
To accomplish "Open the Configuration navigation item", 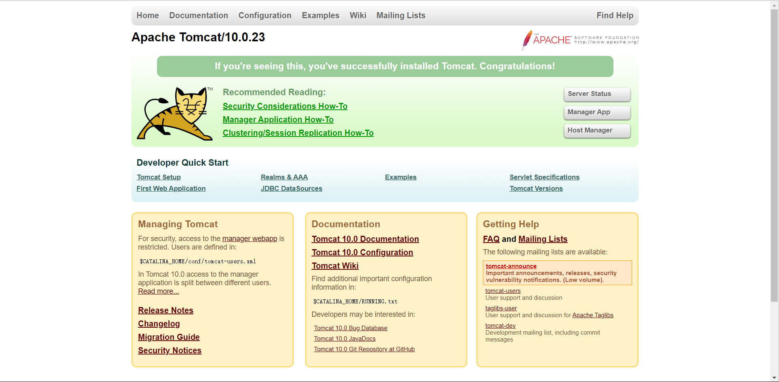I will (x=265, y=15).
